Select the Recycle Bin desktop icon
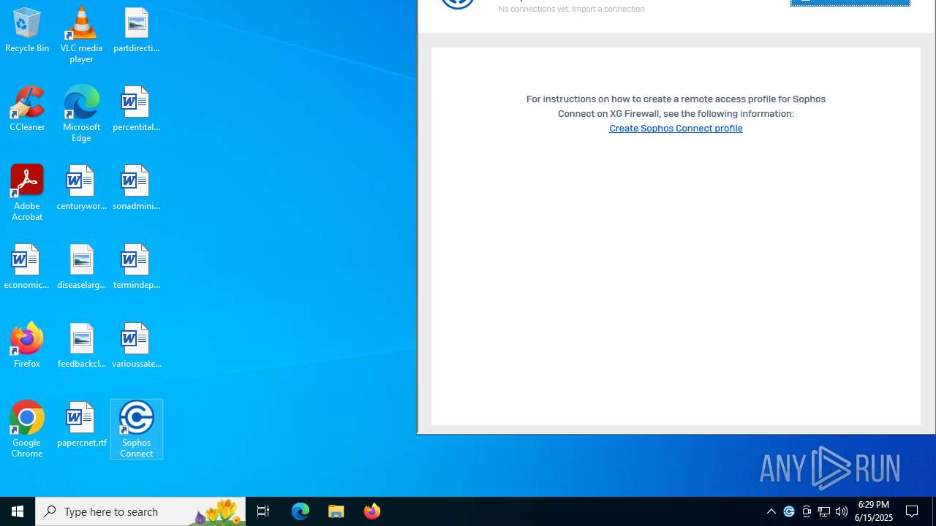This screenshot has height=526, width=936. pos(27,31)
